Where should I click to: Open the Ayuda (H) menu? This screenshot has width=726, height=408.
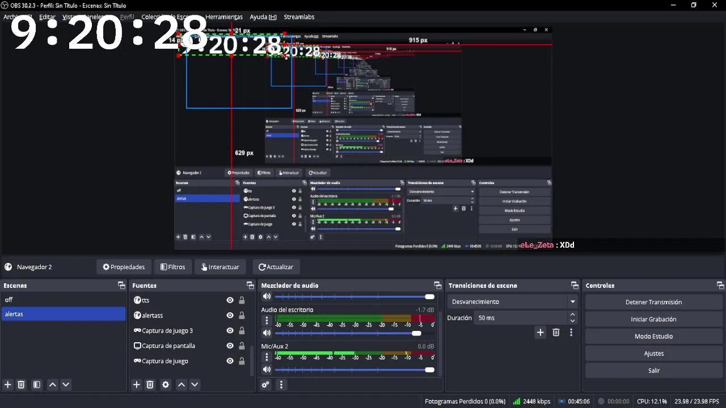[x=263, y=17]
